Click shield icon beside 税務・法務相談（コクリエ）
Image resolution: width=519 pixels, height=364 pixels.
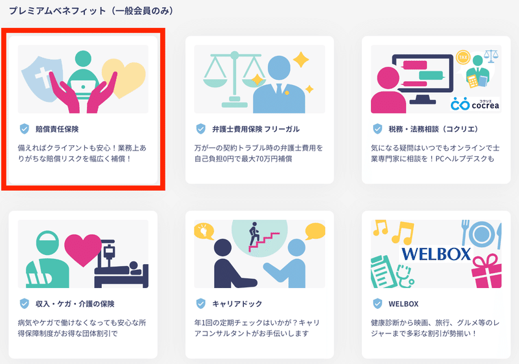coord(378,129)
